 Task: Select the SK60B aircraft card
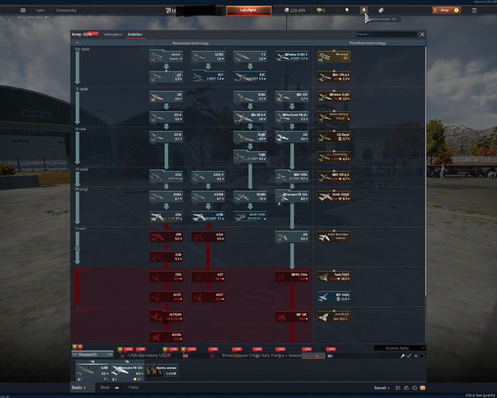[x=250, y=196]
